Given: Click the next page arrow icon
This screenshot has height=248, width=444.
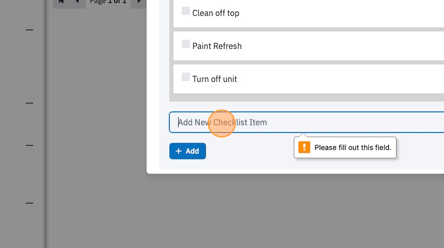Looking at the screenshot, I should (x=139, y=2).
